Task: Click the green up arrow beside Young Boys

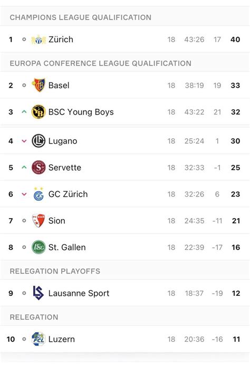Action: coord(24,112)
